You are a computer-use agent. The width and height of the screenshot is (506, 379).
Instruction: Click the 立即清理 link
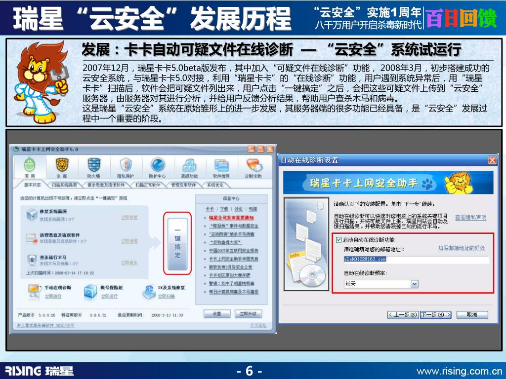129,241
